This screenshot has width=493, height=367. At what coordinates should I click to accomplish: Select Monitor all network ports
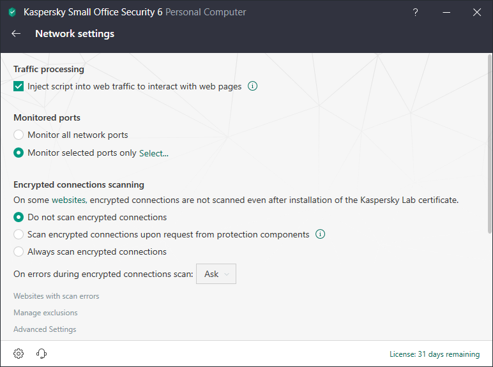coord(19,135)
